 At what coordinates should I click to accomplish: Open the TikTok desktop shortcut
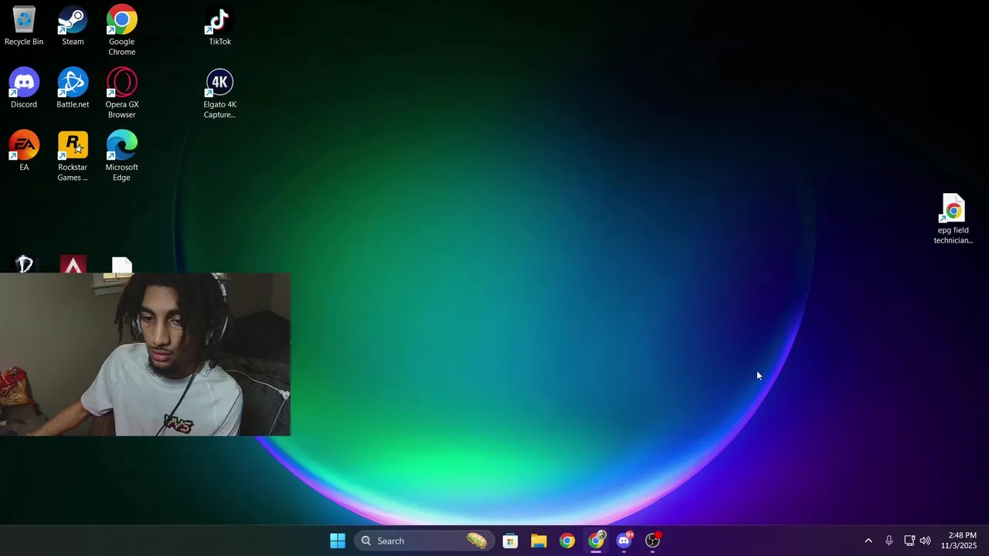coord(219,26)
